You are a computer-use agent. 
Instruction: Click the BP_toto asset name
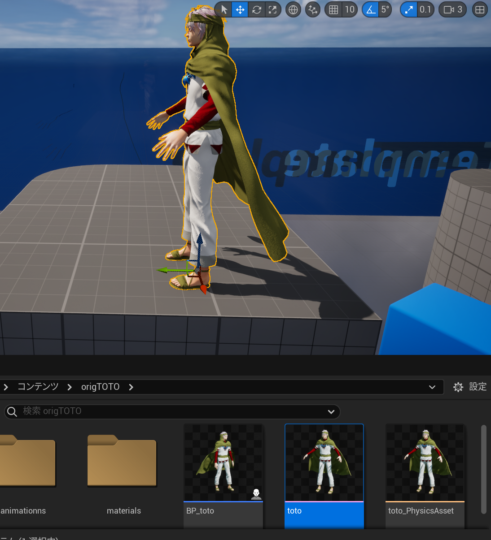(200, 511)
